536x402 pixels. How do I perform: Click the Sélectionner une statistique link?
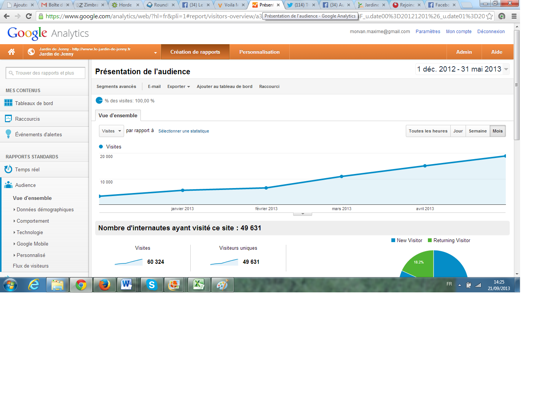(183, 131)
